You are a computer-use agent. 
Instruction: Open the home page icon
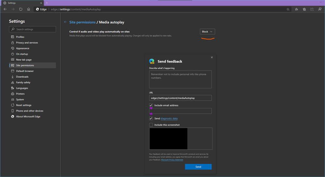[x=29, y=9]
